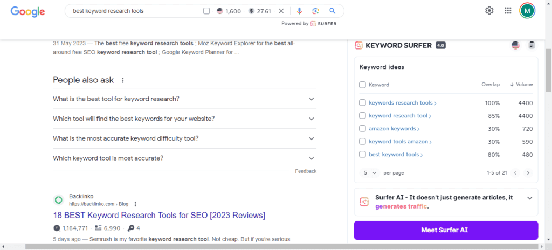Click the Backlinko site favicon

pos(59,200)
